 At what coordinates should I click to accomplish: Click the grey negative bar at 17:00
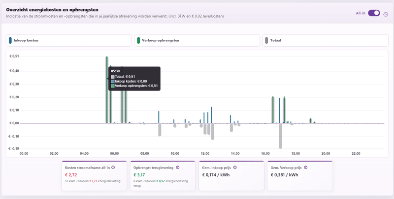click(x=280, y=136)
